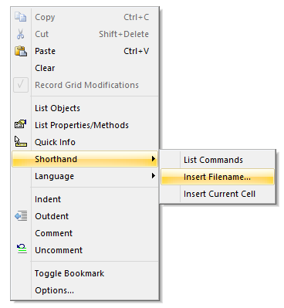Toggle the Record Grid Modifications checkmark

tap(21, 85)
